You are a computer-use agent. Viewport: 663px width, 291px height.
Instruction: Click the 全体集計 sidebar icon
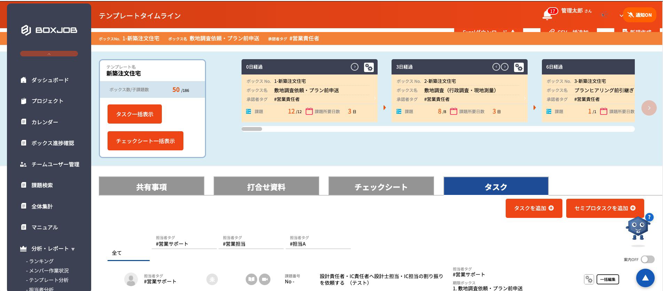[23, 206]
